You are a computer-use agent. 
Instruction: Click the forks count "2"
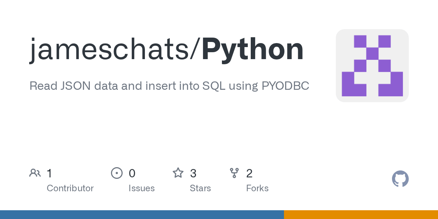[x=249, y=173]
